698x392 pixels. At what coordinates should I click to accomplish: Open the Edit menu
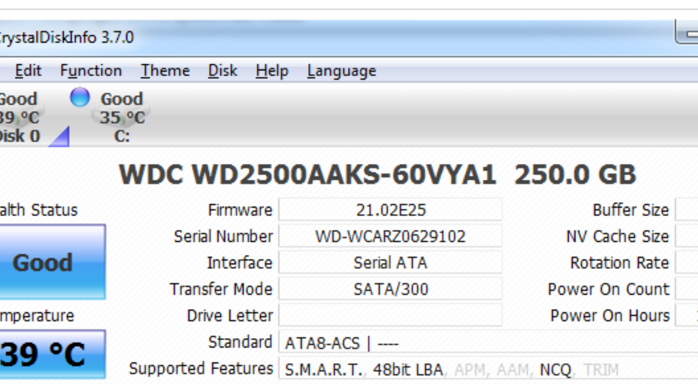28,71
